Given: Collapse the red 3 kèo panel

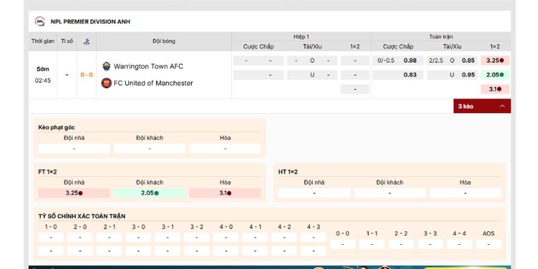Looking at the screenshot, I should [x=482, y=106].
